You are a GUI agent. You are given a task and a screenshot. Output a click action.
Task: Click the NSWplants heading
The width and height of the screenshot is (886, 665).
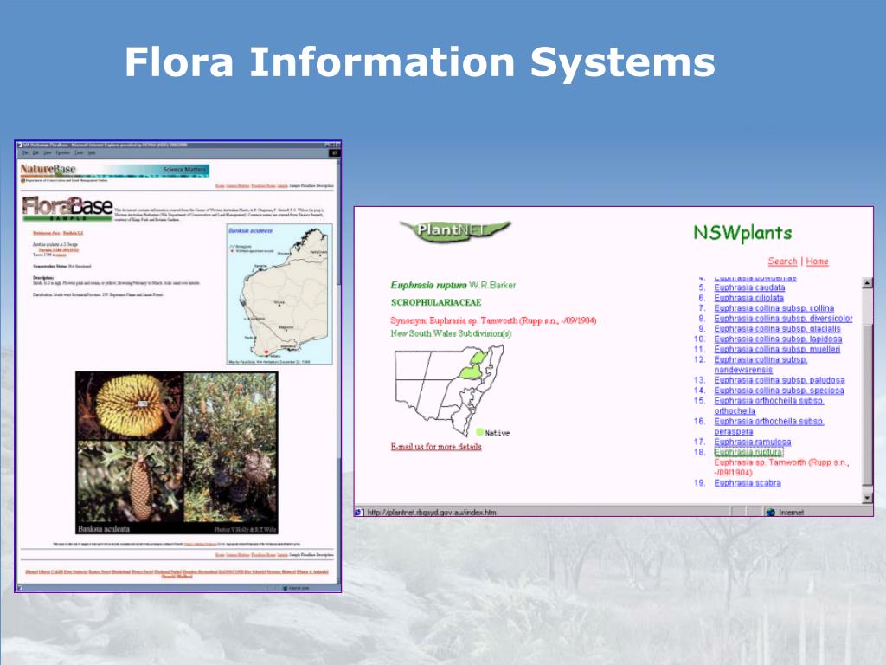point(742,232)
